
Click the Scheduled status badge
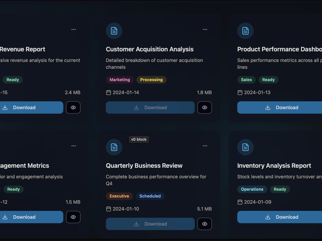pos(150,196)
